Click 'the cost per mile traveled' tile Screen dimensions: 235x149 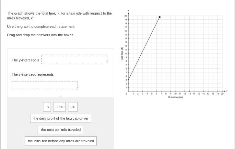(x=61, y=130)
